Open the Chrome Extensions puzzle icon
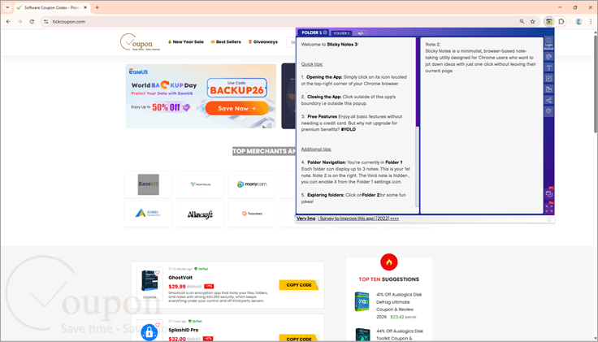598x342 pixels. [x=561, y=22]
